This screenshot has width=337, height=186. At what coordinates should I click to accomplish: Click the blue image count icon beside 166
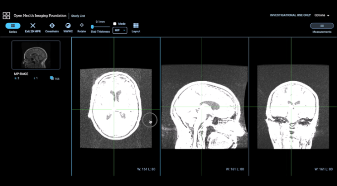click(x=52, y=78)
